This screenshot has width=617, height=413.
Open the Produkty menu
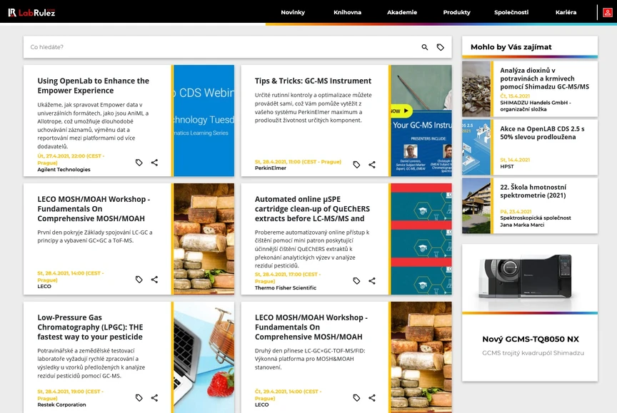click(x=456, y=12)
